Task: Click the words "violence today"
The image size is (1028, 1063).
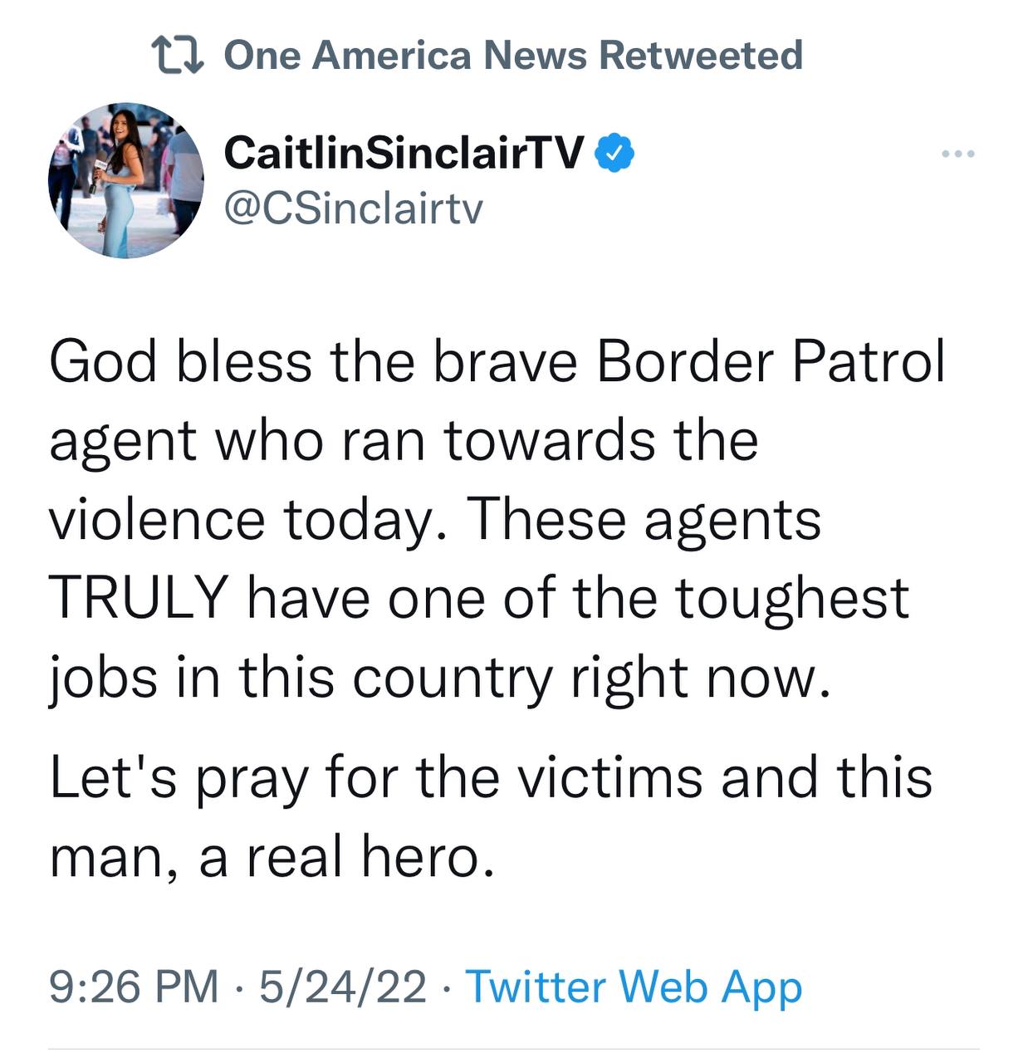Action: point(242,519)
